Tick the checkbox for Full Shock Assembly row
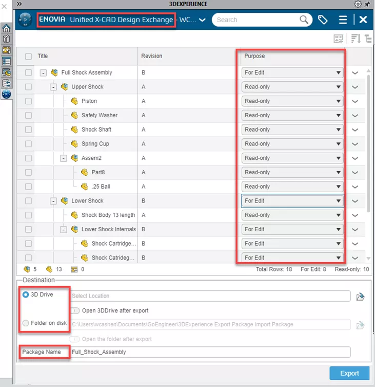 [x=28, y=72]
